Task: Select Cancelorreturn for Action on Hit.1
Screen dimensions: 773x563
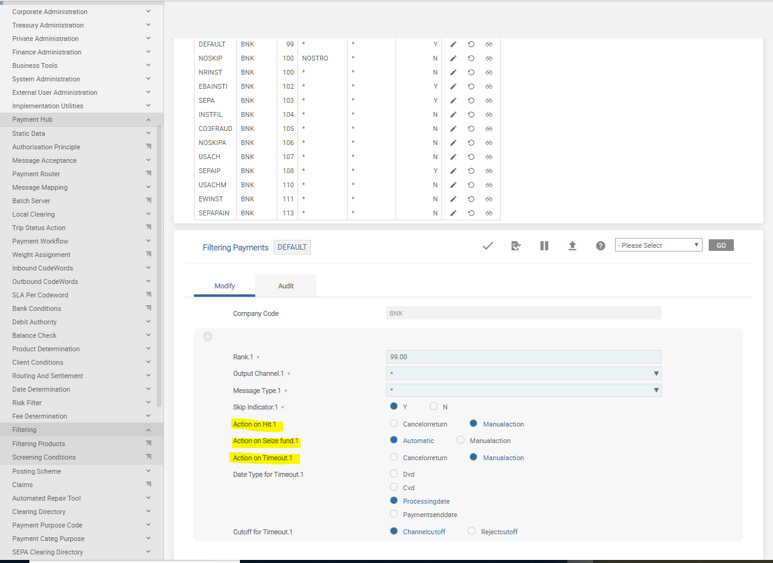Action: click(x=394, y=423)
